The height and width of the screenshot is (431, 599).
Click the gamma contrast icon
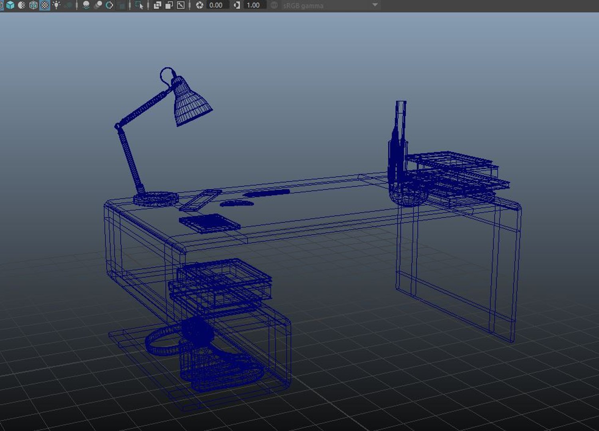point(237,5)
